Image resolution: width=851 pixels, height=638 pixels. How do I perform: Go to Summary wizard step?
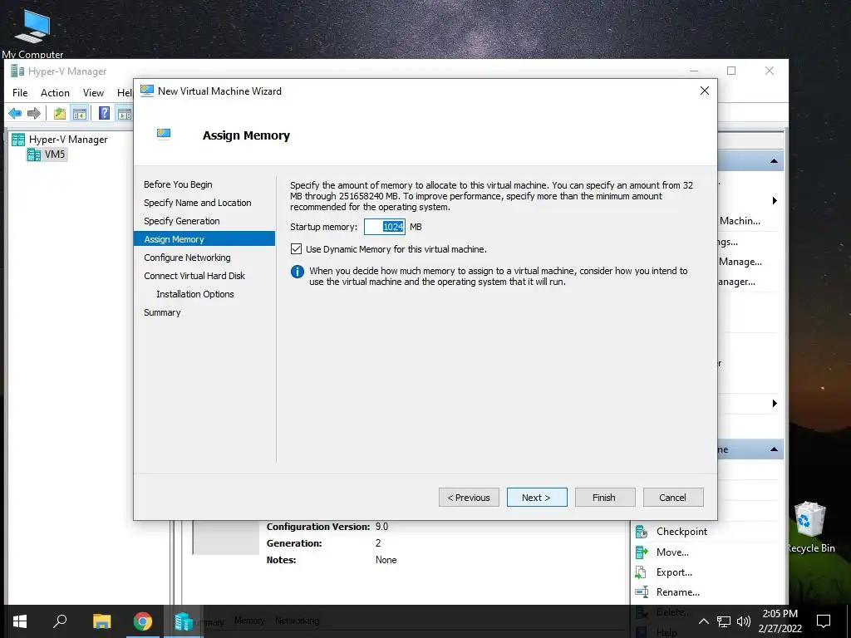click(162, 312)
